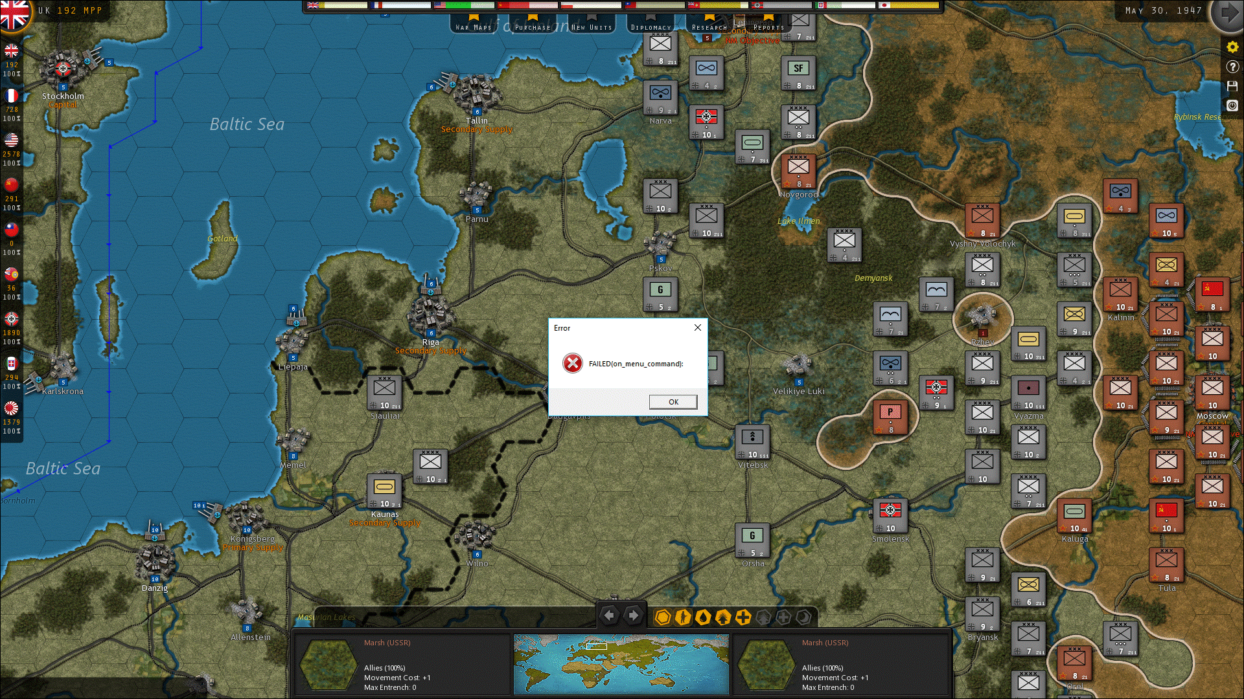
Task: Click the USA morale bar at top
Action: (x=464, y=5)
